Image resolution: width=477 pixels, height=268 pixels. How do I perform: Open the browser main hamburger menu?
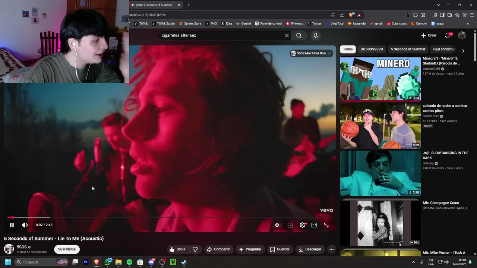click(x=472, y=15)
